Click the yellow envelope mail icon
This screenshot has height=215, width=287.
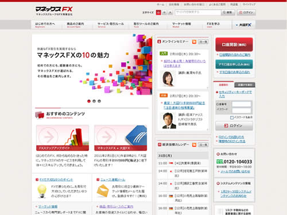click(103, 191)
